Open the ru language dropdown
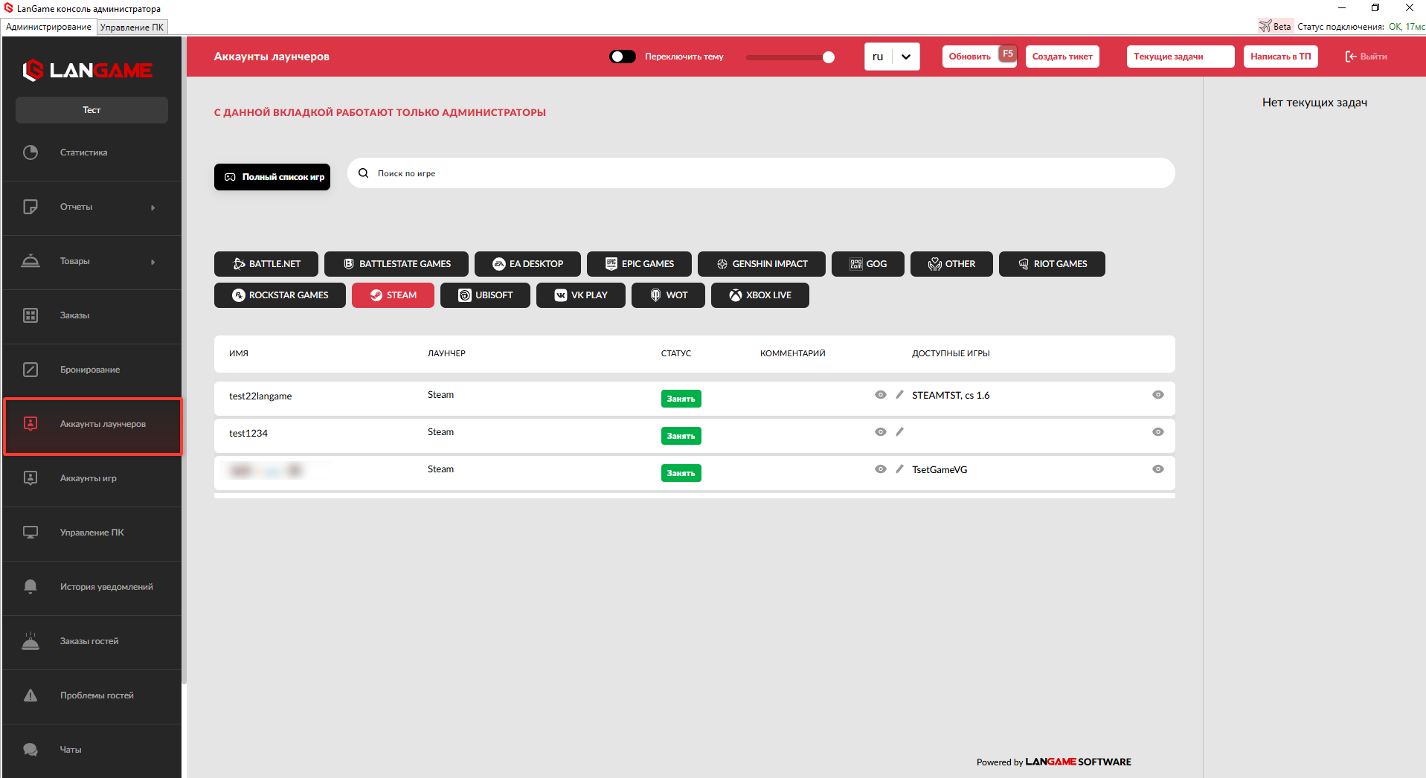 click(x=892, y=57)
